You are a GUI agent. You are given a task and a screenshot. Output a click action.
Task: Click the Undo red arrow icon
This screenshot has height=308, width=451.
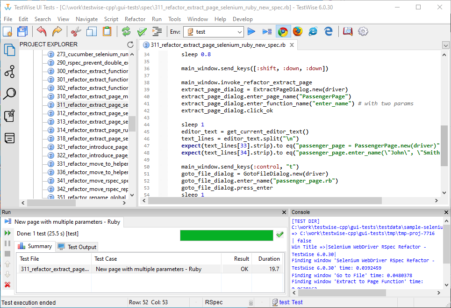(x=42, y=31)
